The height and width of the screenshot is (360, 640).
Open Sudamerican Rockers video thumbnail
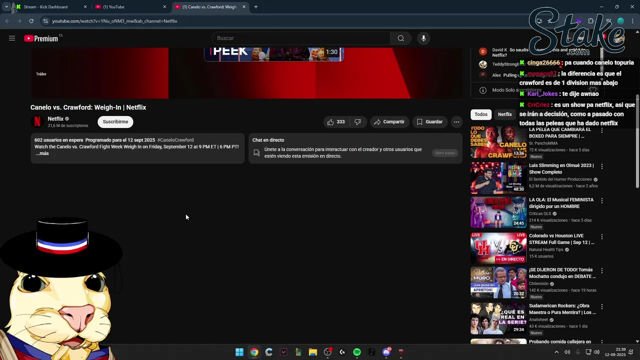click(x=498, y=318)
